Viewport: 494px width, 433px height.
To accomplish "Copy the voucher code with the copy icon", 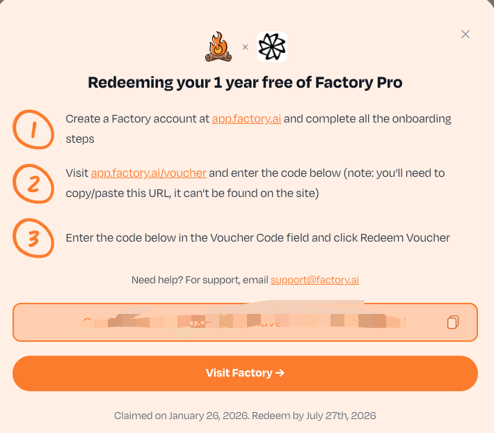I will (453, 322).
